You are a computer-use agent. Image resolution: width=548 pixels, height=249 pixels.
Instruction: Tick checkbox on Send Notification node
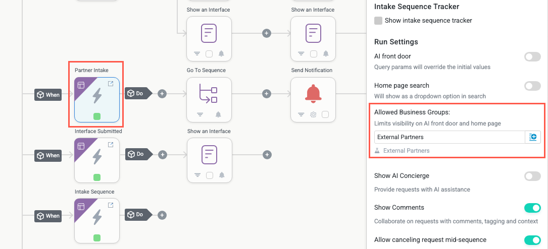[x=325, y=114]
